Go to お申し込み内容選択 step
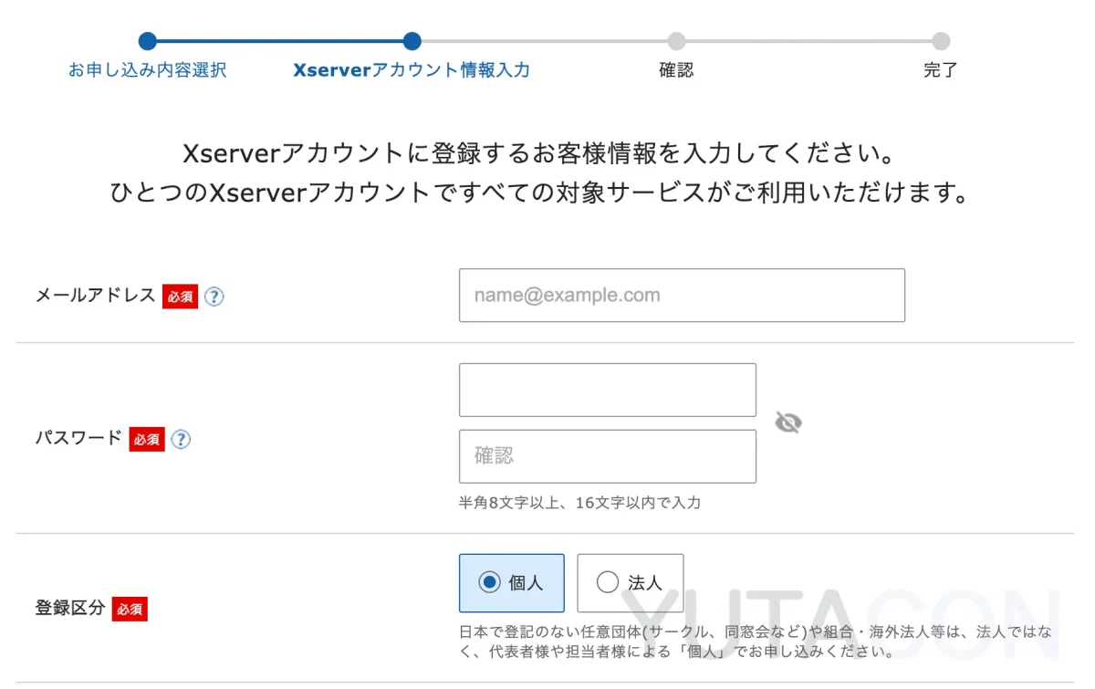Image resolution: width=1095 pixels, height=689 pixels. (x=148, y=70)
